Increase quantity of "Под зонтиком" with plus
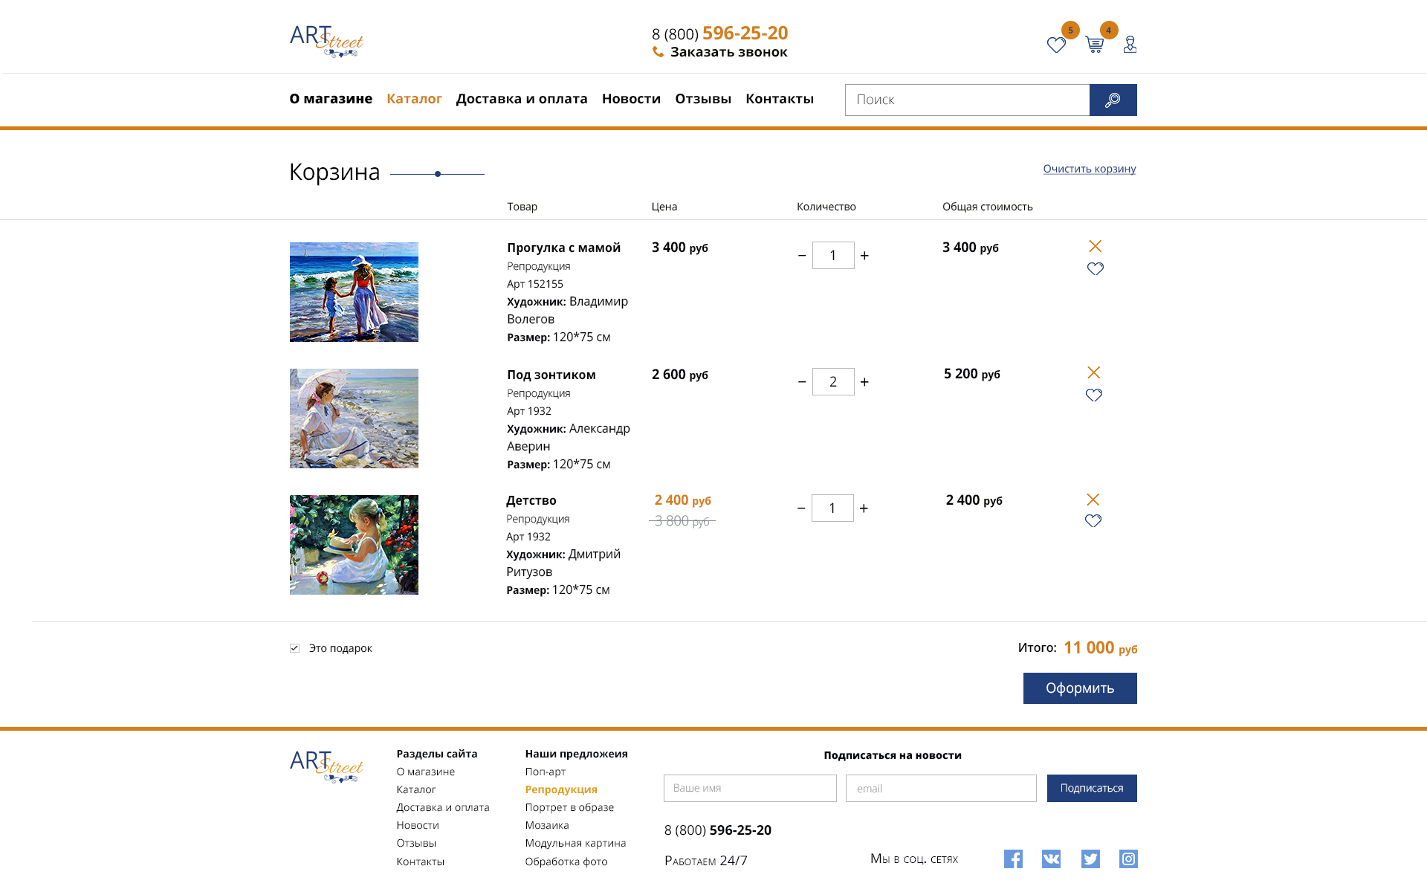Viewport: 1427px width, 892px height. click(x=864, y=382)
